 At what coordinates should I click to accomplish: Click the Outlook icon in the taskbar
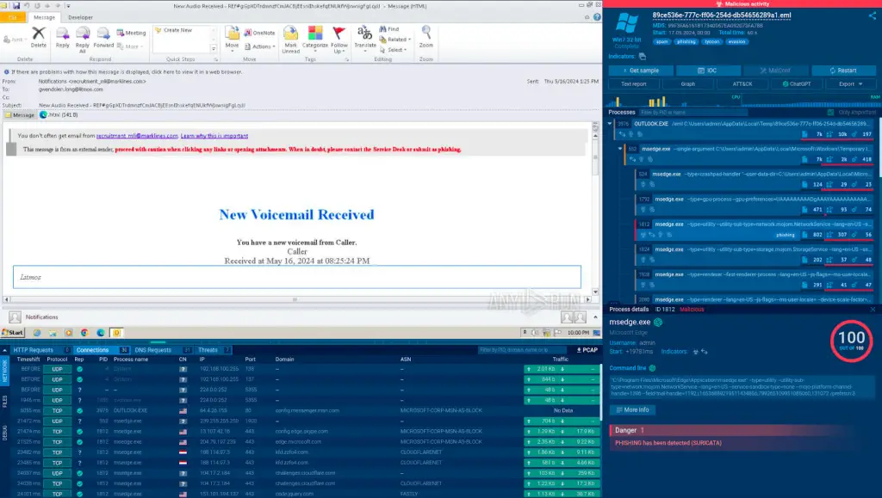point(117,332)
